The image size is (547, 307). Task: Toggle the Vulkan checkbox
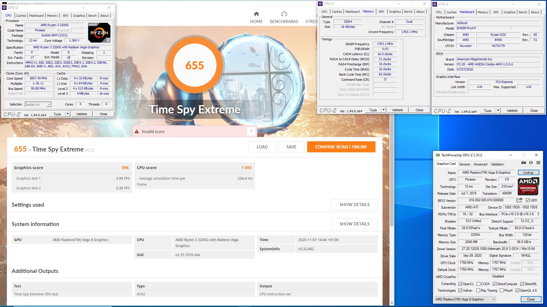(x=460, y=291)
